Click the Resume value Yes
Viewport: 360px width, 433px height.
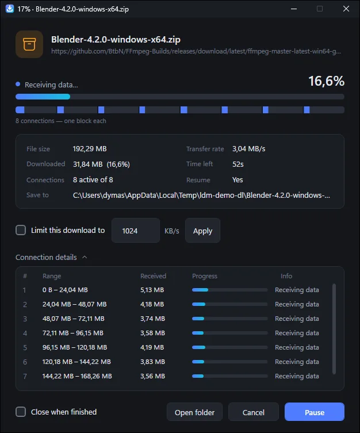pyautogui.click(x=238, y=180)
